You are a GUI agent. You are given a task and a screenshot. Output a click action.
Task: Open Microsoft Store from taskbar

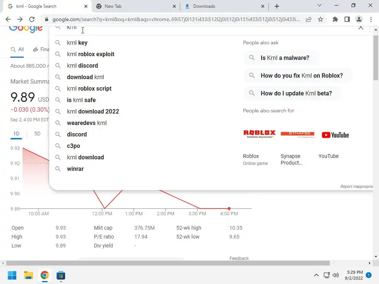(x=61, y=275)
